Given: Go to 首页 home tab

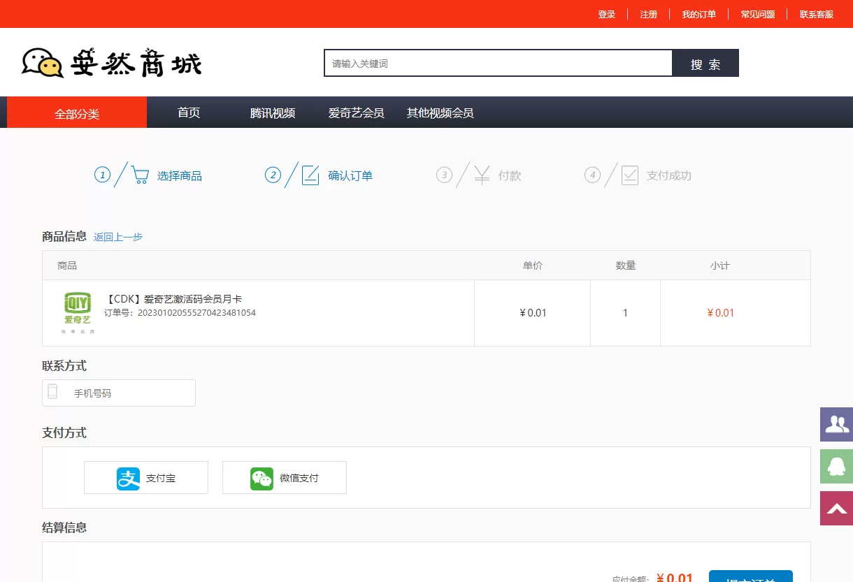Looking at the screenshot, I should tap(189, 112).
